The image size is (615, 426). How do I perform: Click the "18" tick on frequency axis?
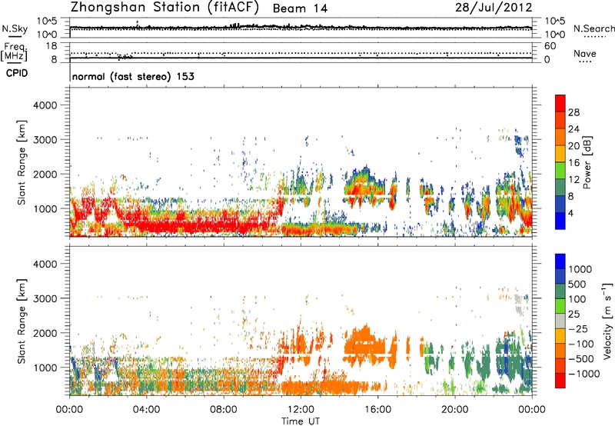[52, 46]
